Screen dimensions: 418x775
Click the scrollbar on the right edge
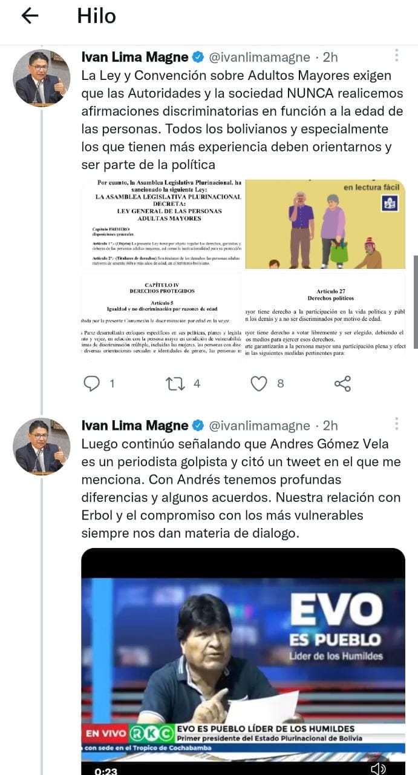(415, 302)
